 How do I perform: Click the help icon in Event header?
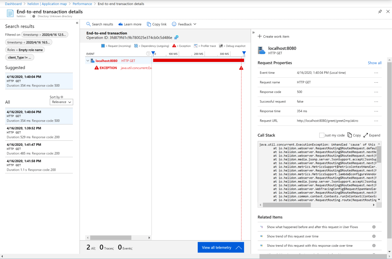(x=148, y=54)
